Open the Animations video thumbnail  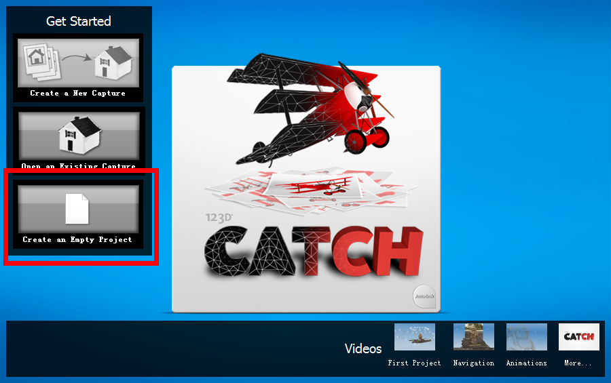click(x=526, y=337)
